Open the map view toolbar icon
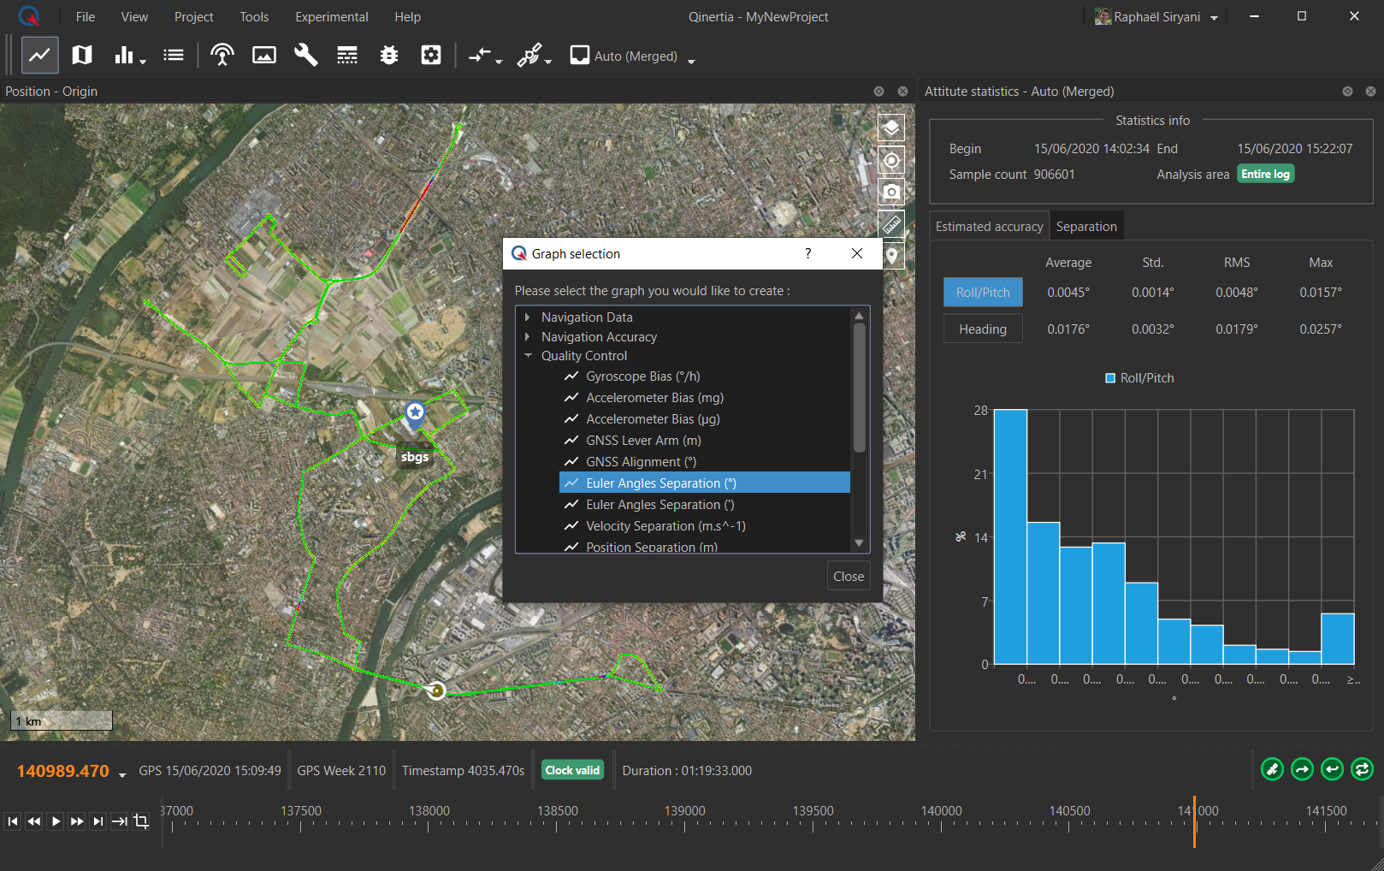 point(82,56)
